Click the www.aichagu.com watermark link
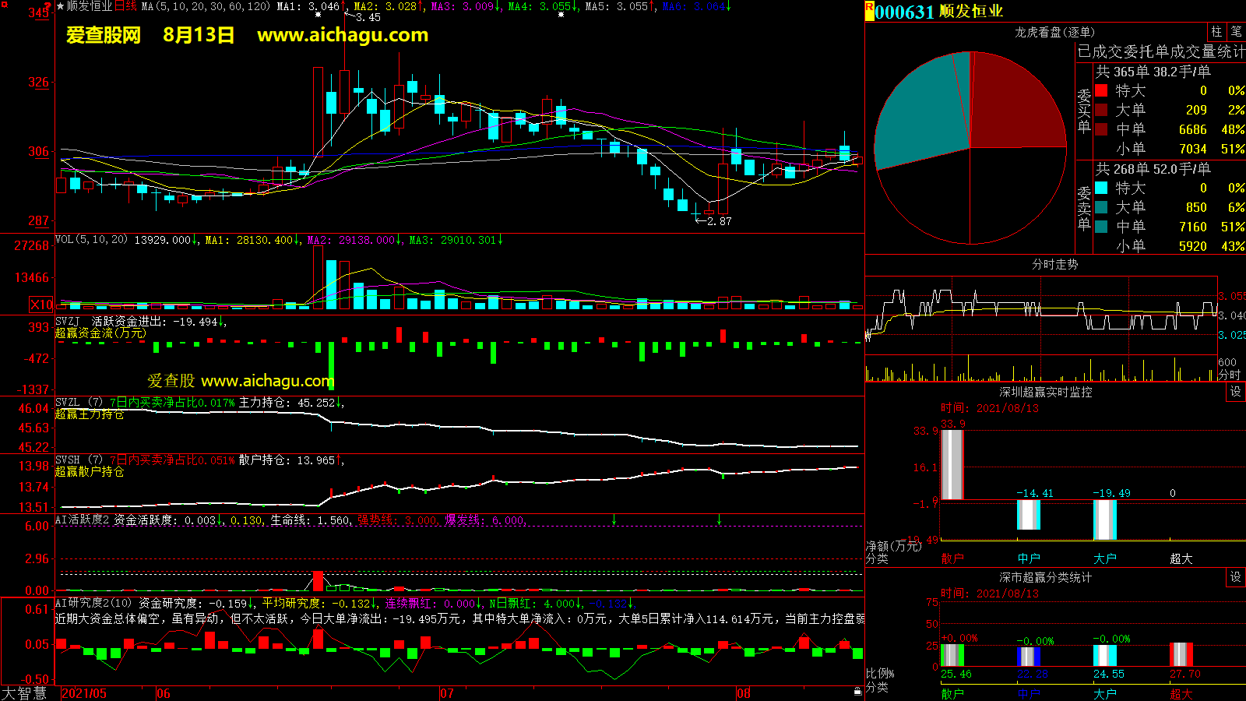 343,35
